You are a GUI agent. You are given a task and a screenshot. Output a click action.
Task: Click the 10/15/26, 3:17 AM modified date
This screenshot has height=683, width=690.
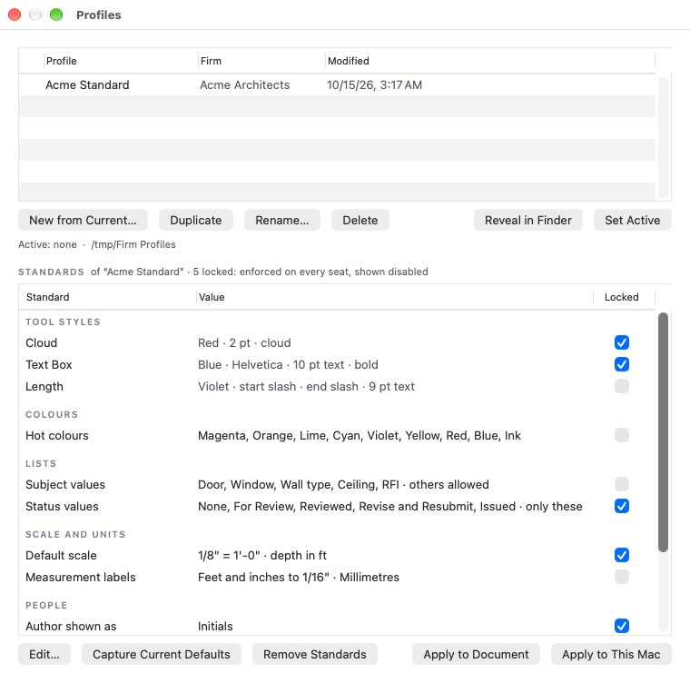click(x=374, y=85)
